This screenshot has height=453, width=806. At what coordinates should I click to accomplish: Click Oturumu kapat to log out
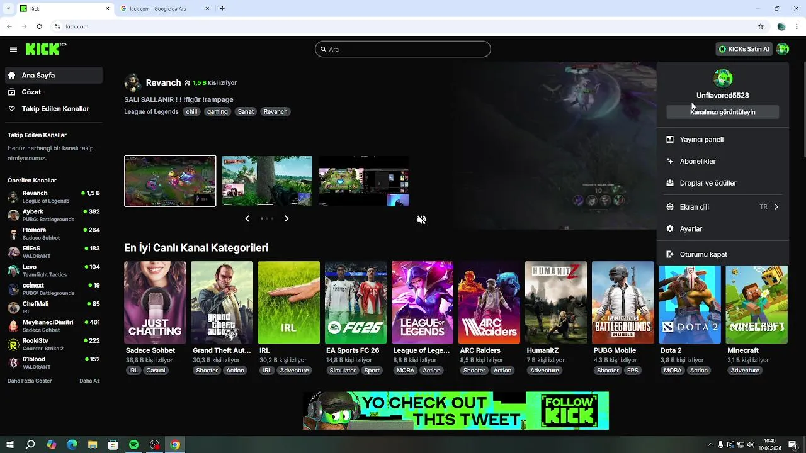click(x=723, y=254)
